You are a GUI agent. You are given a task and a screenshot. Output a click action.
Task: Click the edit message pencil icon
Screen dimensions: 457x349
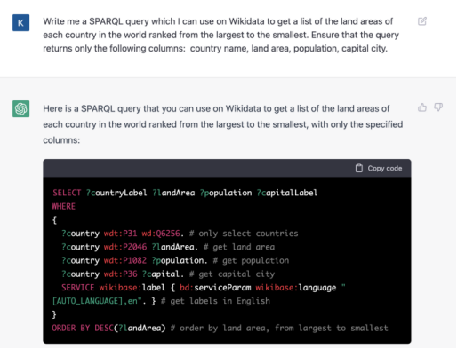[422, 21]
